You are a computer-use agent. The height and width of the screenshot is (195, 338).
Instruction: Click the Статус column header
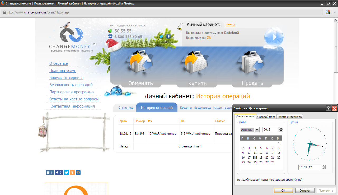(x=220, y=121)
